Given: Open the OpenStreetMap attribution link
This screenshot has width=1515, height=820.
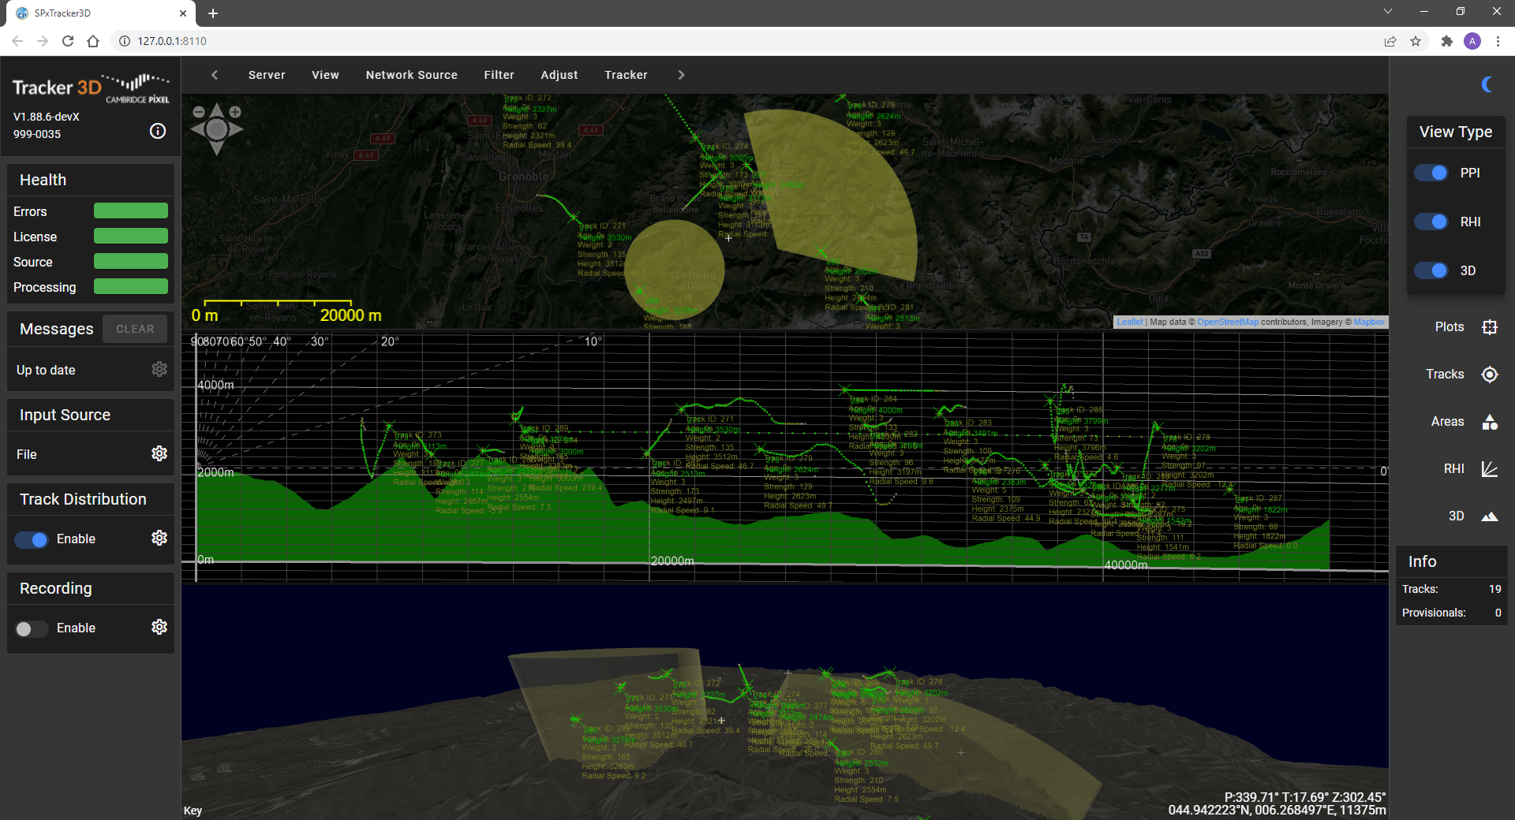Looking at the screenshot, I should pos(1228,322).
